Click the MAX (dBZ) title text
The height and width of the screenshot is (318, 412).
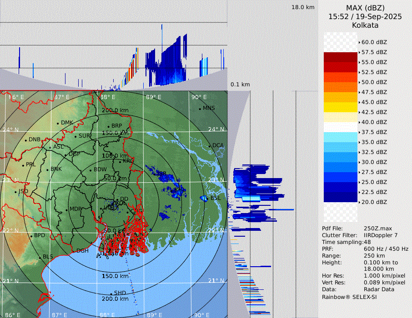365,8
